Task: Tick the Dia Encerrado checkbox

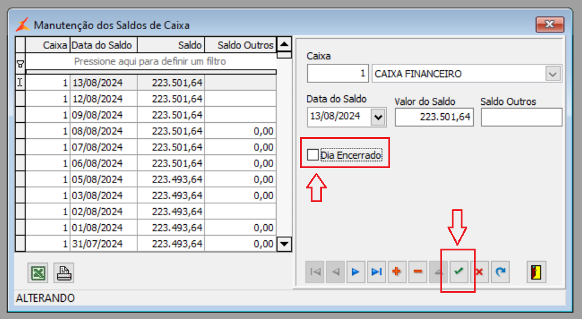Action: [x=313, y=155]
